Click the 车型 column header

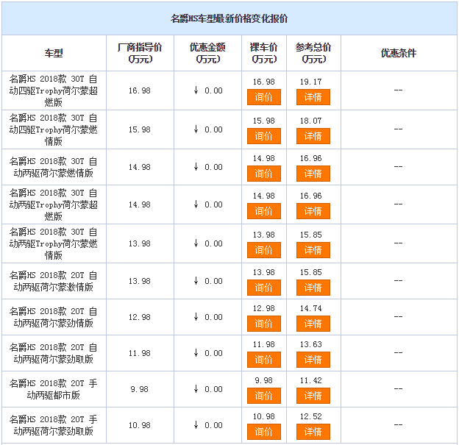(54, 53)
